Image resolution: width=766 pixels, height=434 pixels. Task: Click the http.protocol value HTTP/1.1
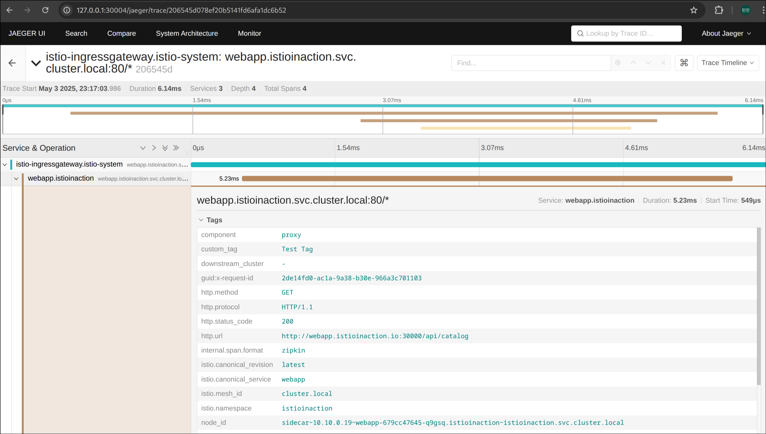point(297,307)
